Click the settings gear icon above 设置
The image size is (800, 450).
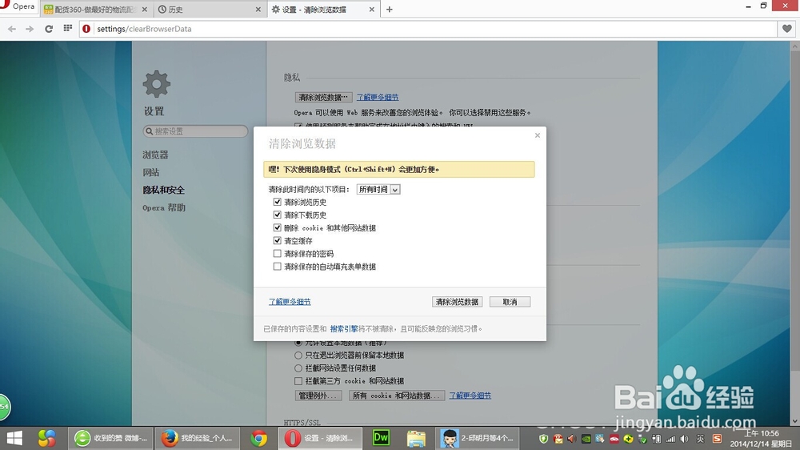tap(156, 84)
